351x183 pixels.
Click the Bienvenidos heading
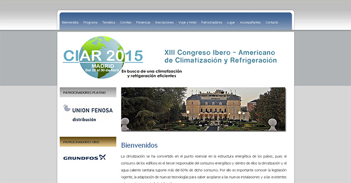click(139, 146)
